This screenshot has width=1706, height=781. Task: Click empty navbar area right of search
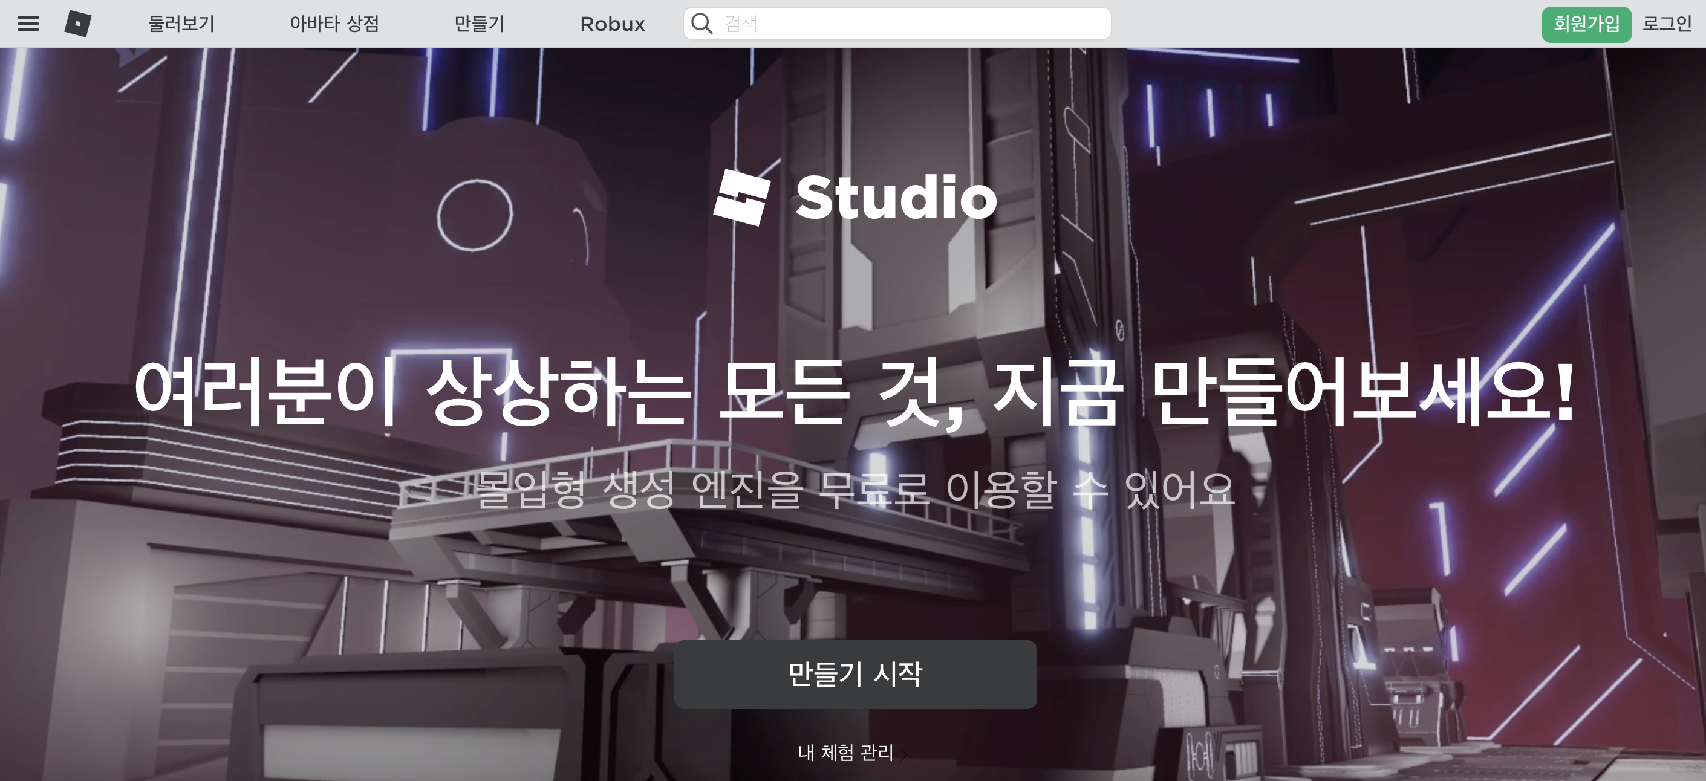click(1324, 24)
